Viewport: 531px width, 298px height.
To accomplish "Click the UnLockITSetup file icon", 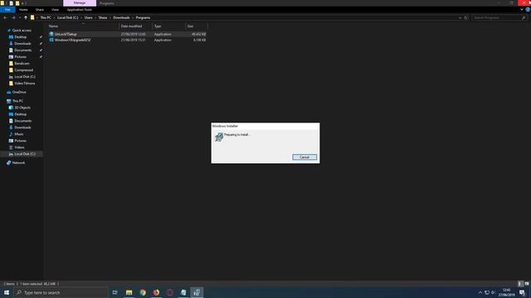I will coord(51,34).
